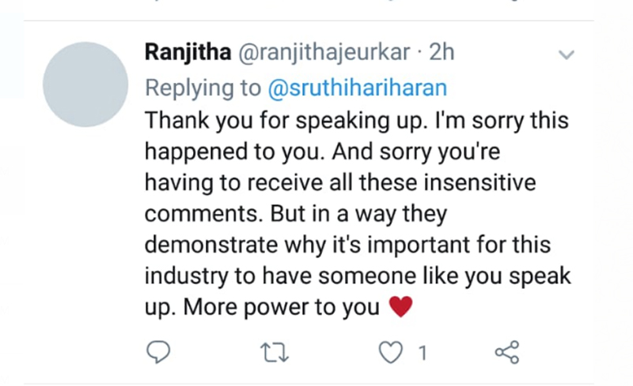Click the line "having to receive all these insensitive"
The image size is (633, 386).
340,182
